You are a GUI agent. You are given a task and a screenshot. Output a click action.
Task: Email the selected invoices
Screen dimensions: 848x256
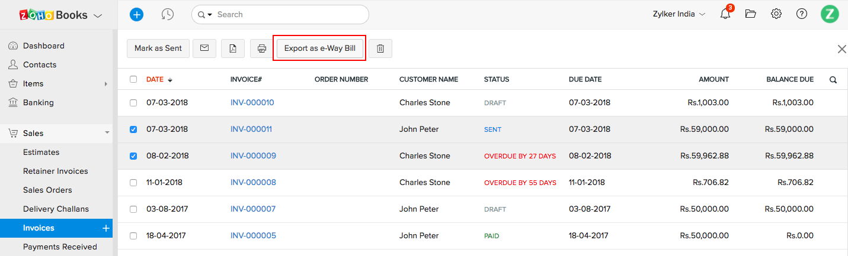coord(204,48)
